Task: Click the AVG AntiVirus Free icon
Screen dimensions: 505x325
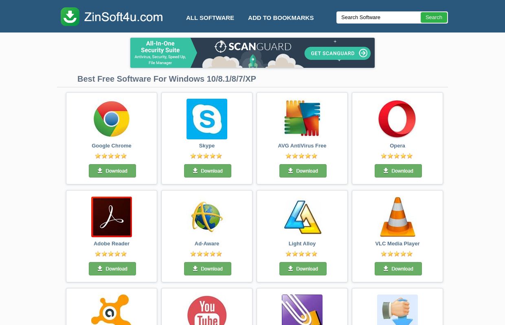Action: click(302, 118)
